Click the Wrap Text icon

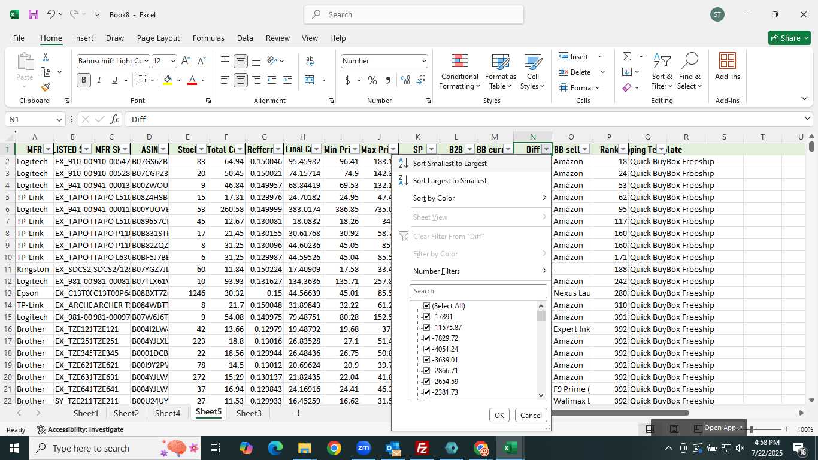(310, 60)
